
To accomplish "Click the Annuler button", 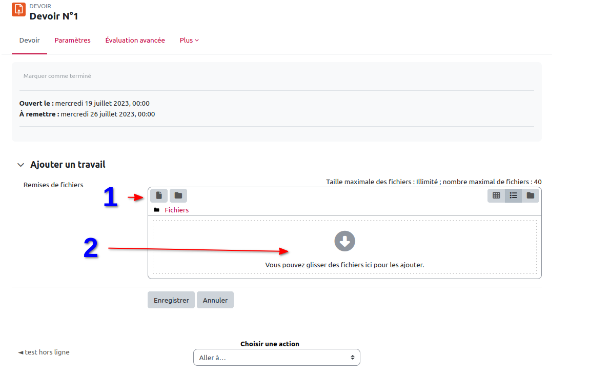I will 215,300.
